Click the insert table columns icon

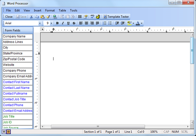(80, 17)
